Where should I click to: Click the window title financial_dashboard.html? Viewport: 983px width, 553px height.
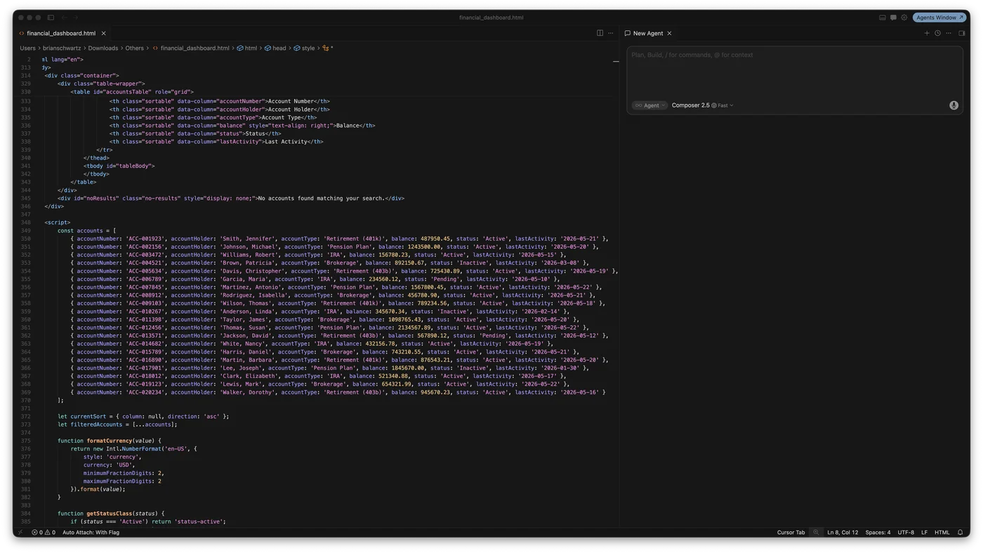coord(491,18)
